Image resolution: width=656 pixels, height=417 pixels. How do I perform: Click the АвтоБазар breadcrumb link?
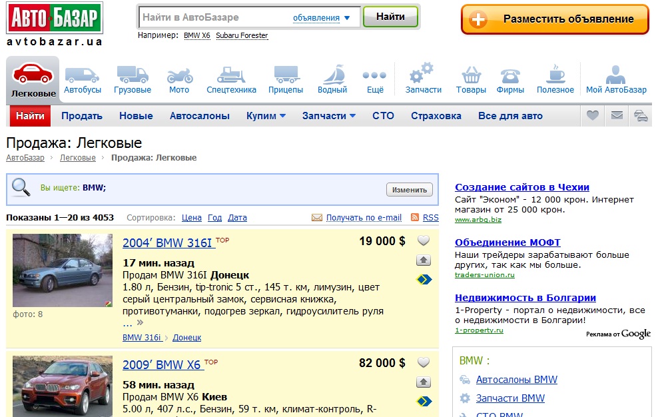(25, 158)
